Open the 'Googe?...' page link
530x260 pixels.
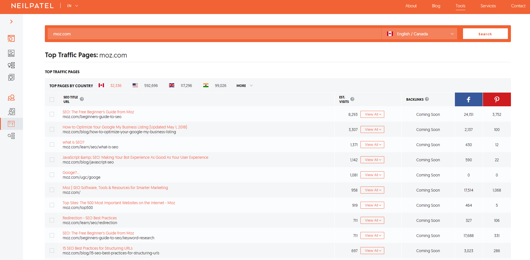[71, 172]
